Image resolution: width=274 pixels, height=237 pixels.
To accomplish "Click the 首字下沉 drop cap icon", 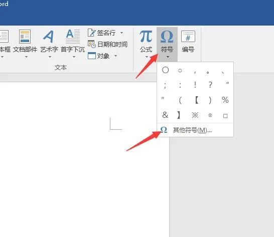I will tap(73, 37).
